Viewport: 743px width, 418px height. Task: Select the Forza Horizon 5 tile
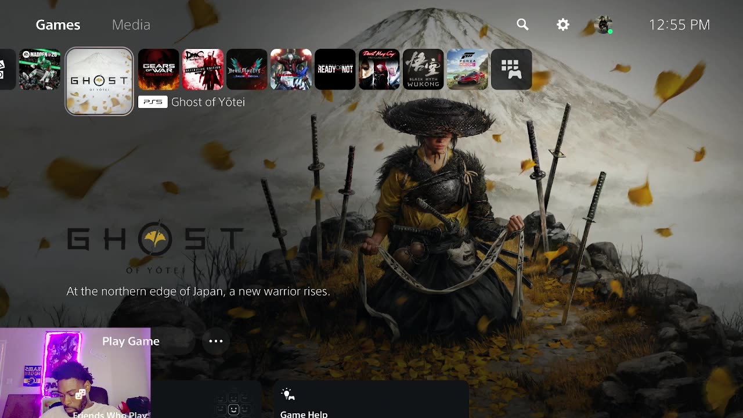tap(467, 70)
